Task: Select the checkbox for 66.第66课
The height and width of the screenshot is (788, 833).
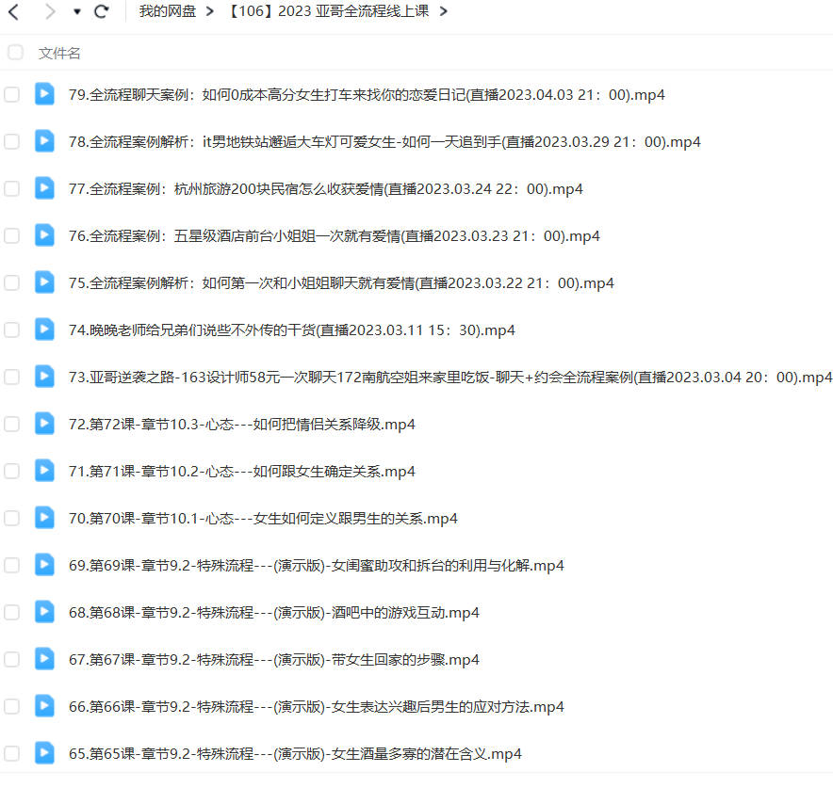Action: click(x=11, y=706)
